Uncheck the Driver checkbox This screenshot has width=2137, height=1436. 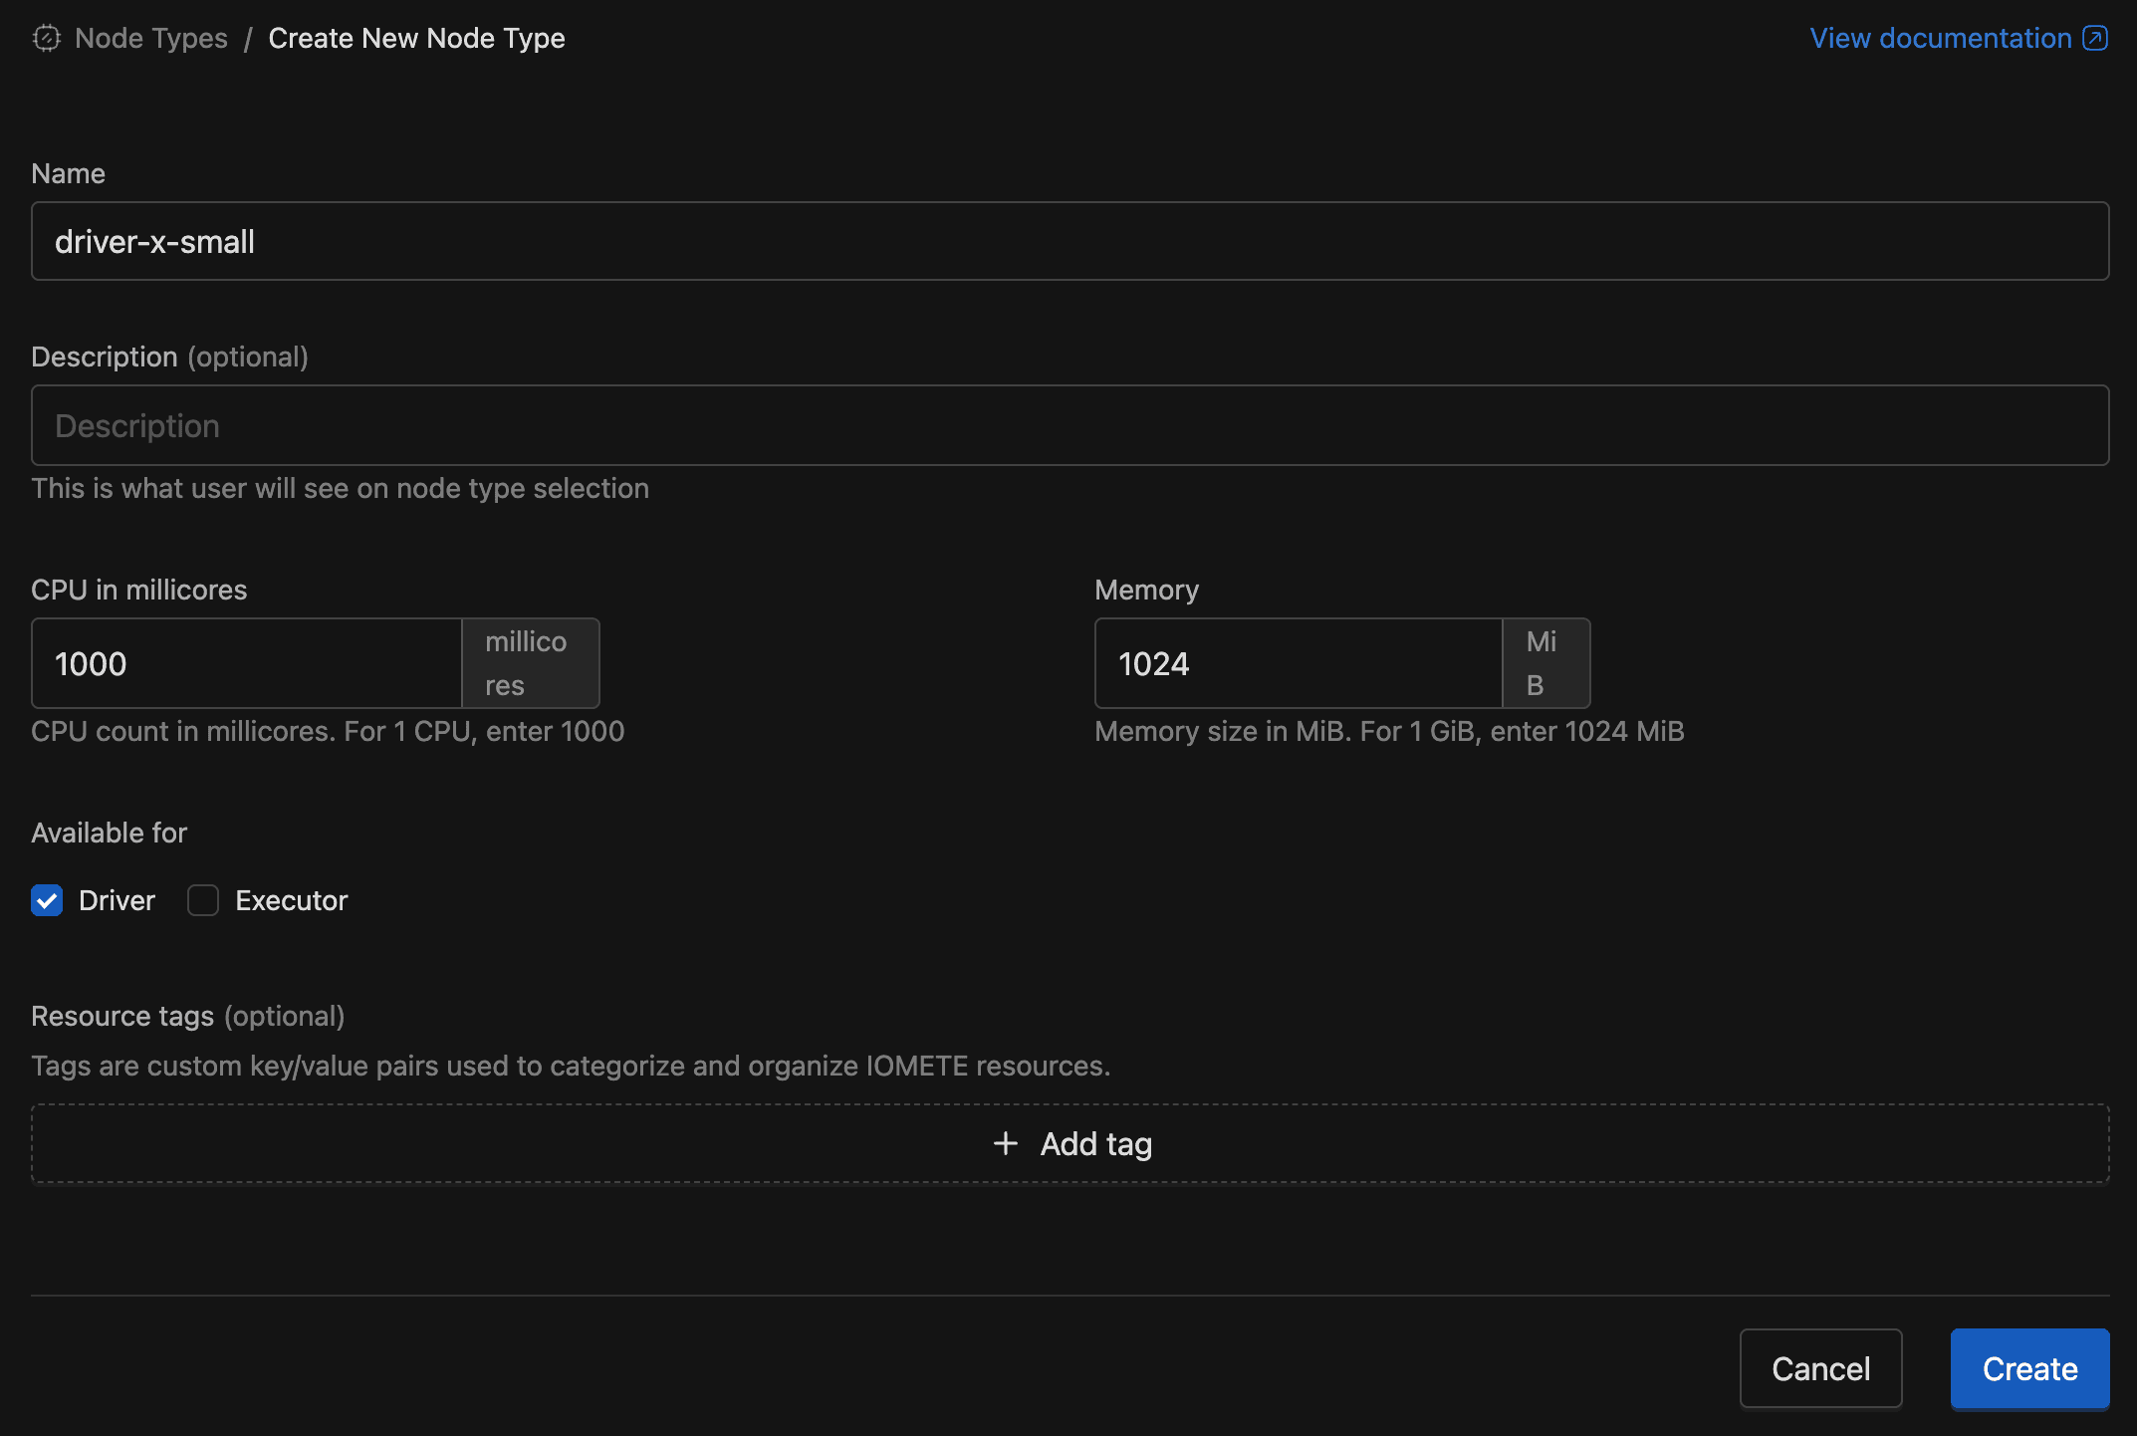pos(47,900)
